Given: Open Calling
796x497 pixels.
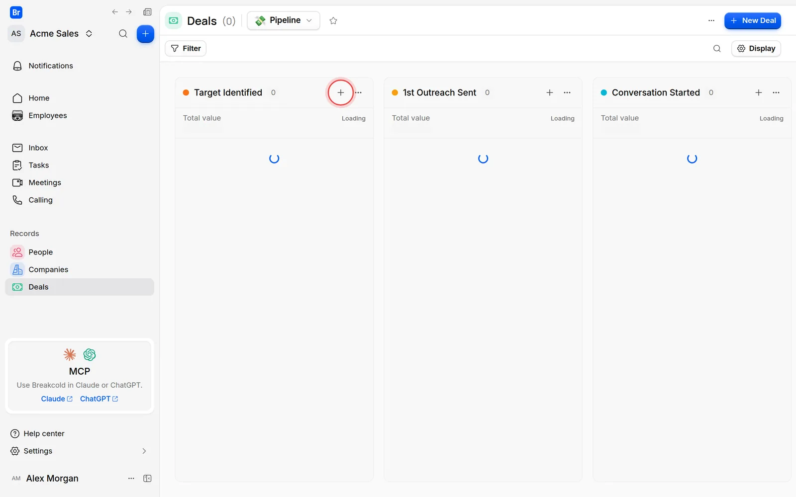Looking at the screenshot, I should pyautogui.click(x=80, y=200).
